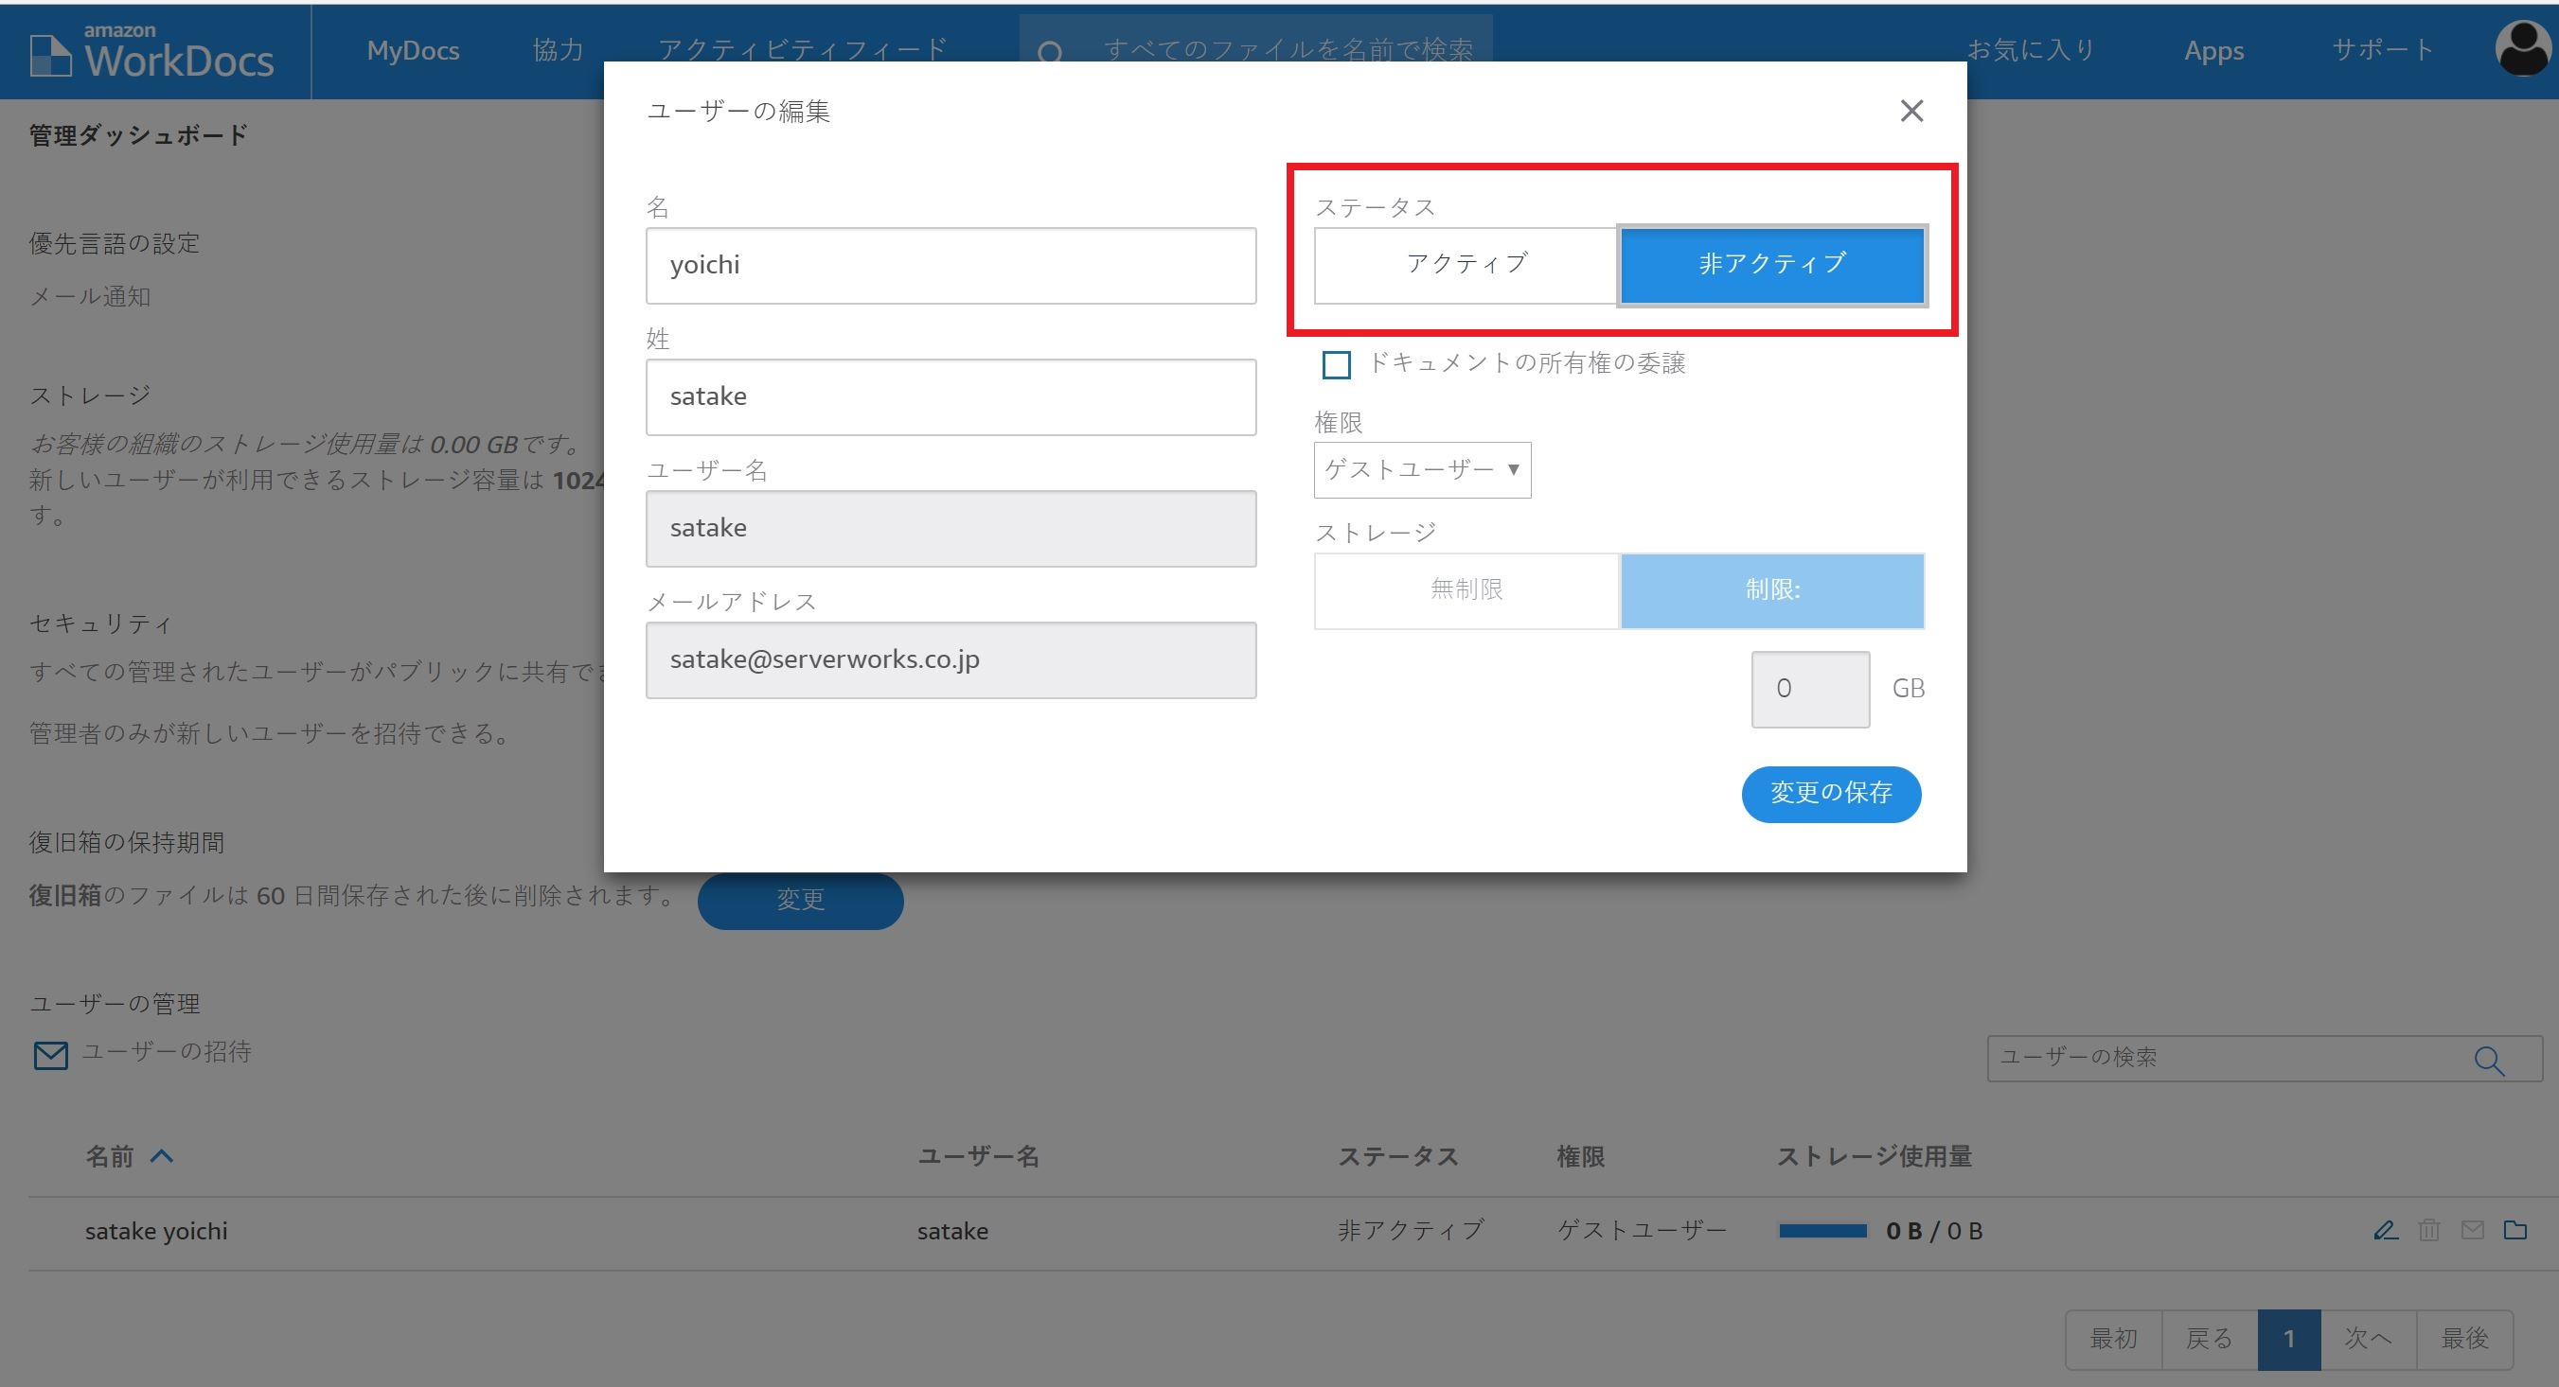This screenshot has width=2559, height=1387.
Task: Click 非アクティブ status cell in table
Action: point(1411,1230)
